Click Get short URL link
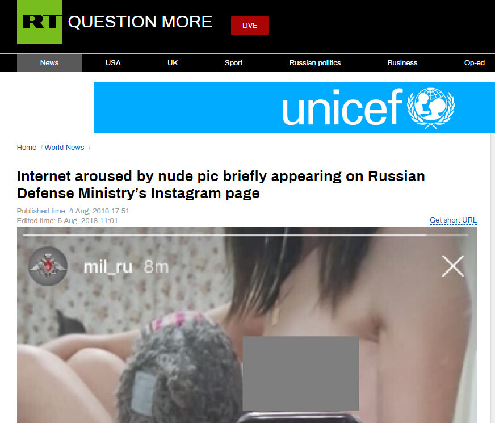The height and width of the screenshot is (423, 495). pos(453,220)
